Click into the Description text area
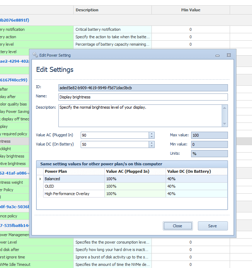This screenshot has width=252, height=268. (x=140, y=116)
